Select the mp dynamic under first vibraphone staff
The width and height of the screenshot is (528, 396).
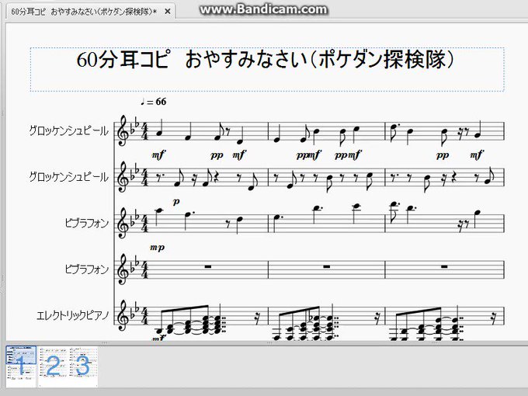pos(158,248)
